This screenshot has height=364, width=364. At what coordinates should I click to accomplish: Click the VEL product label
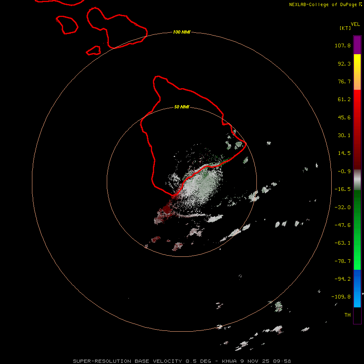tap(355, 24)
